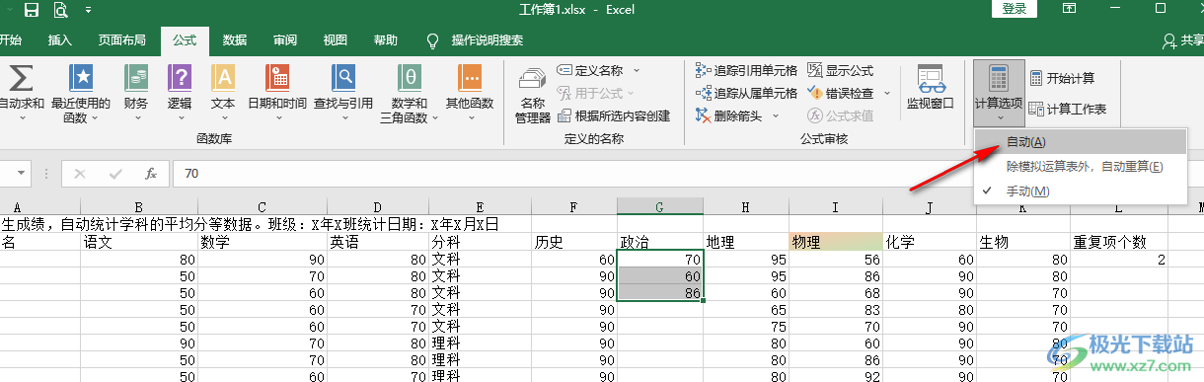
Task: Select column G header
Action: coord(660,206)
